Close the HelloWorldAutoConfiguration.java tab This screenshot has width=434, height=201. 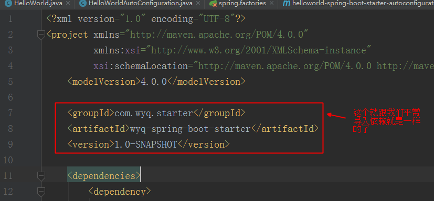(198, 4)
